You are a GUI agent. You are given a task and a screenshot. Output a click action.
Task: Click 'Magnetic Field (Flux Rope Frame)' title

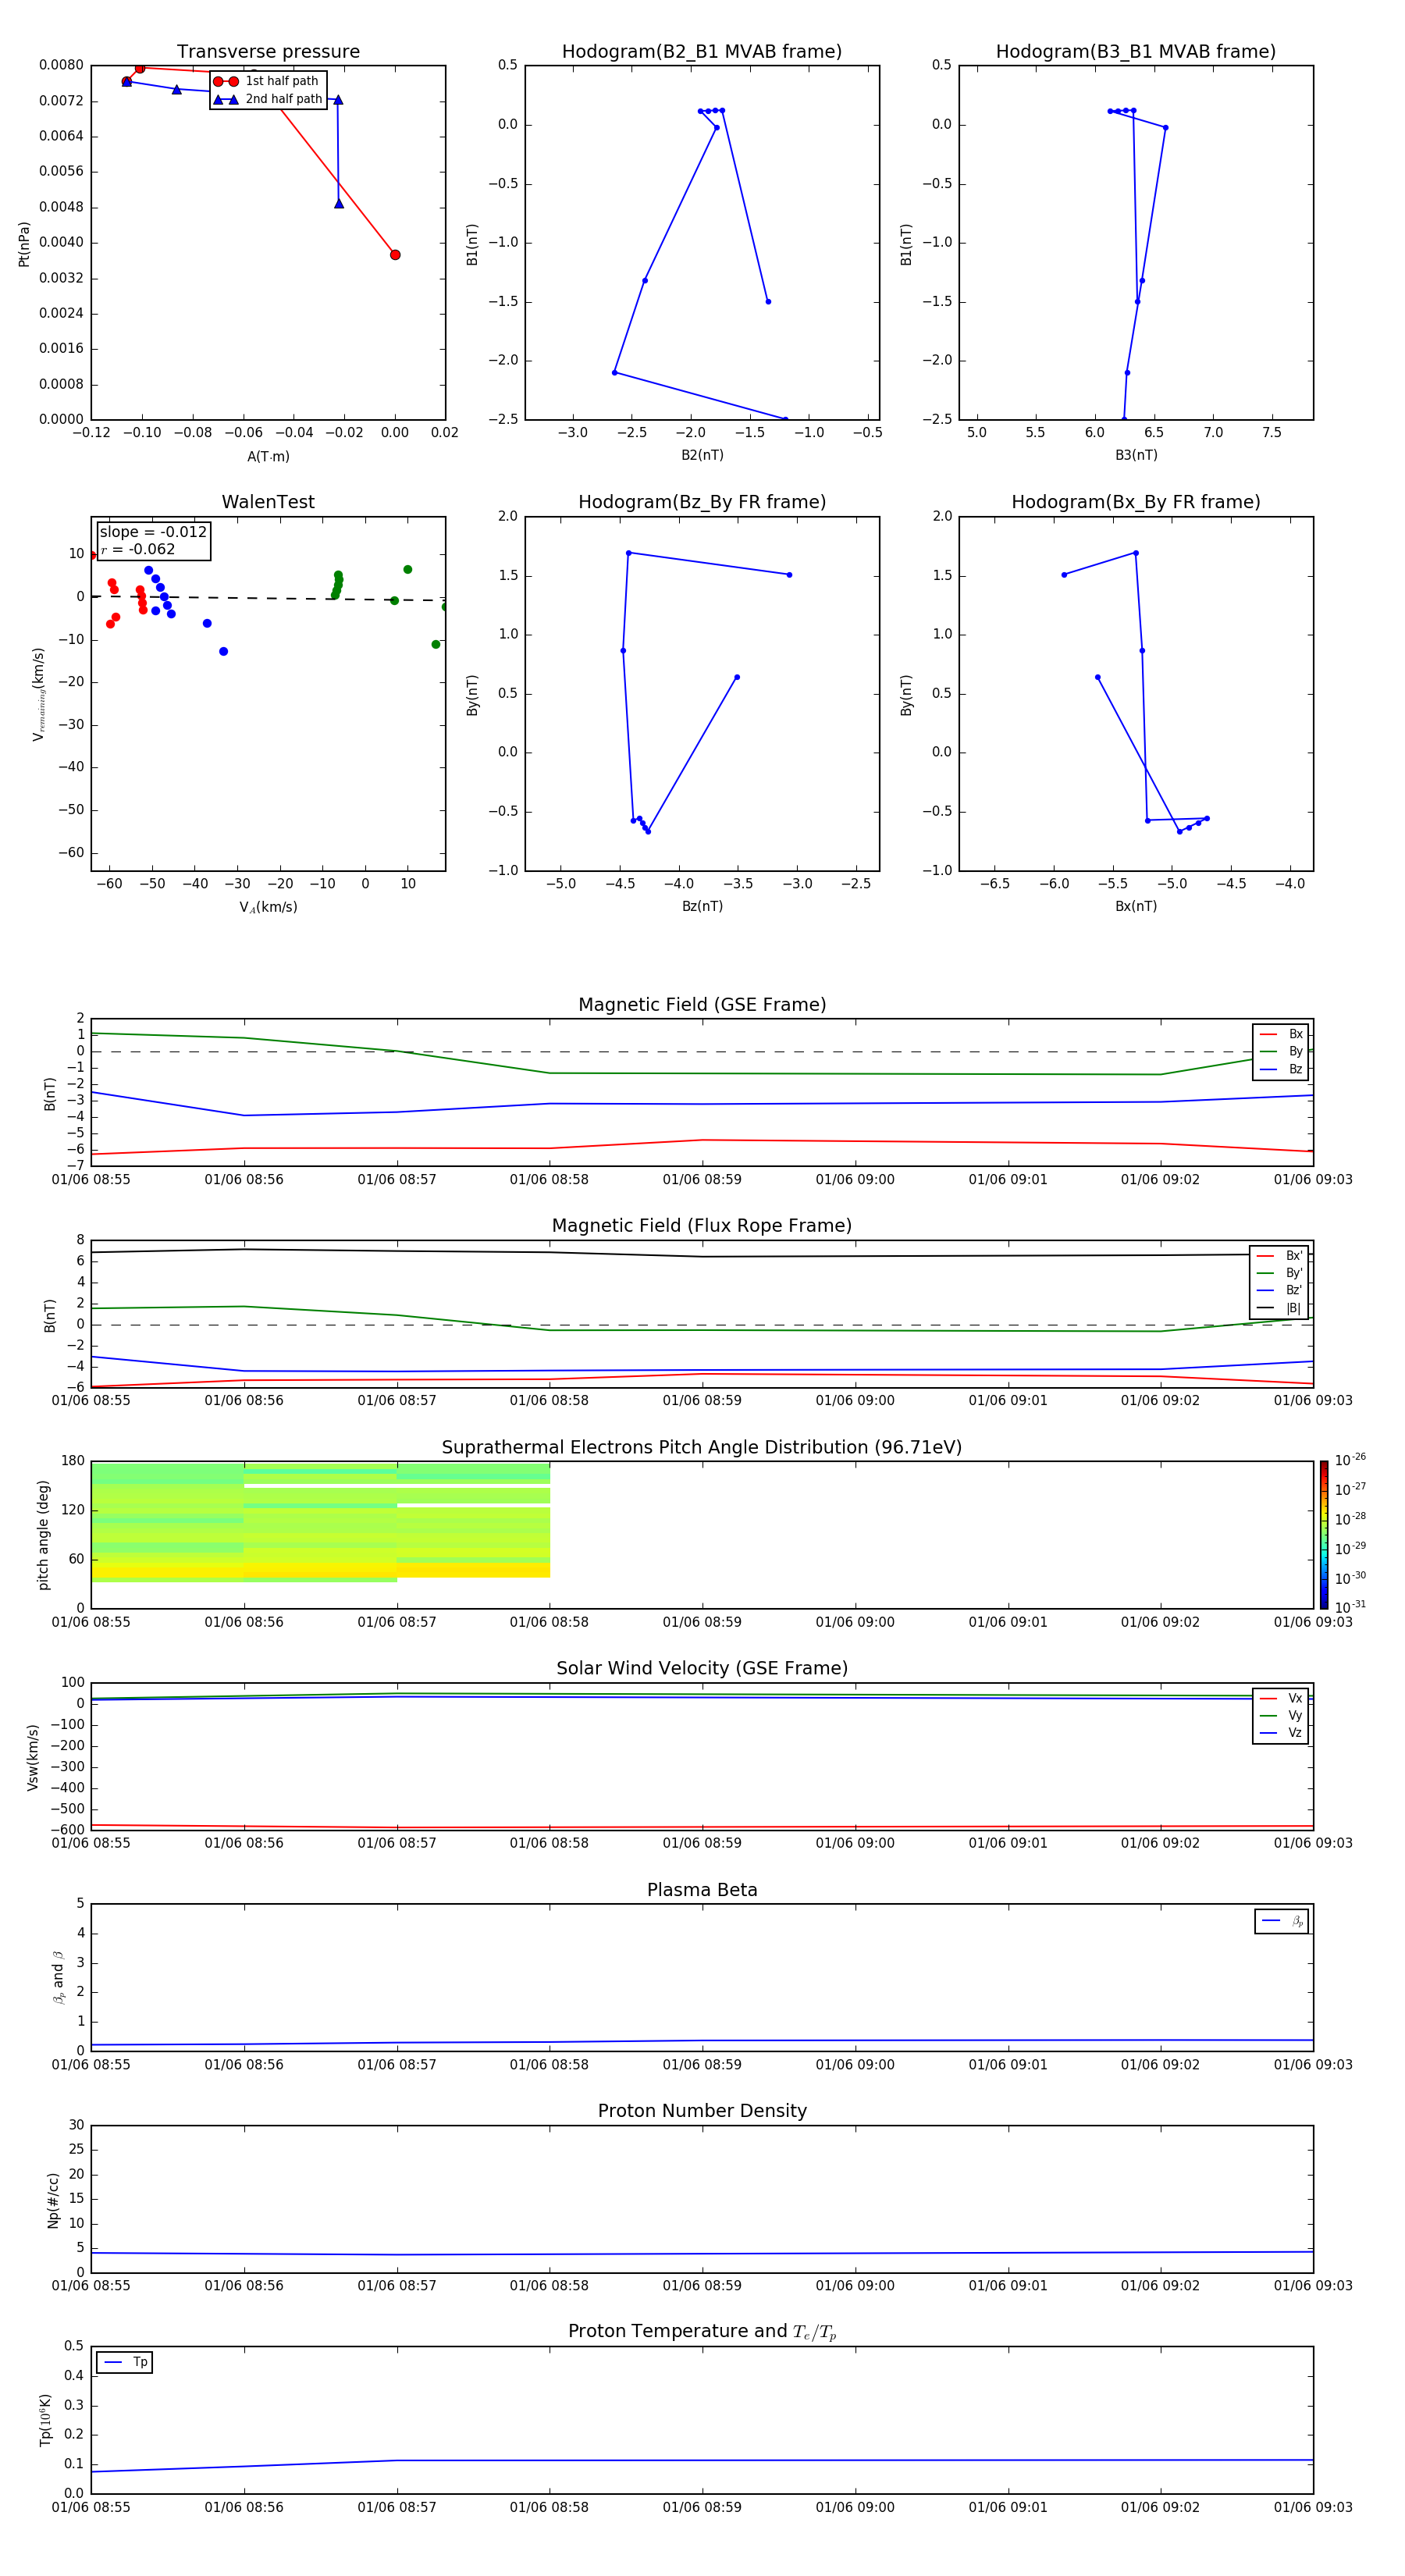702,1226
